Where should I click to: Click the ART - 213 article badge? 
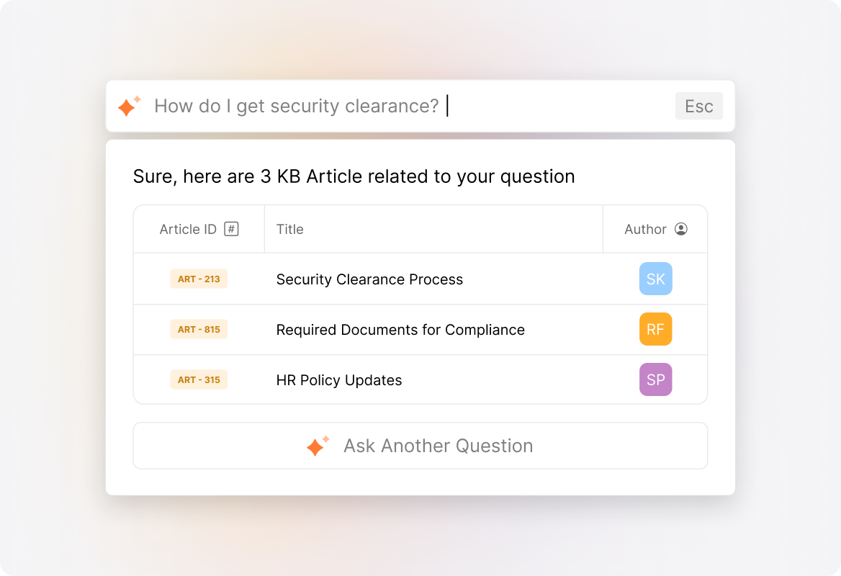coord(199,279)
